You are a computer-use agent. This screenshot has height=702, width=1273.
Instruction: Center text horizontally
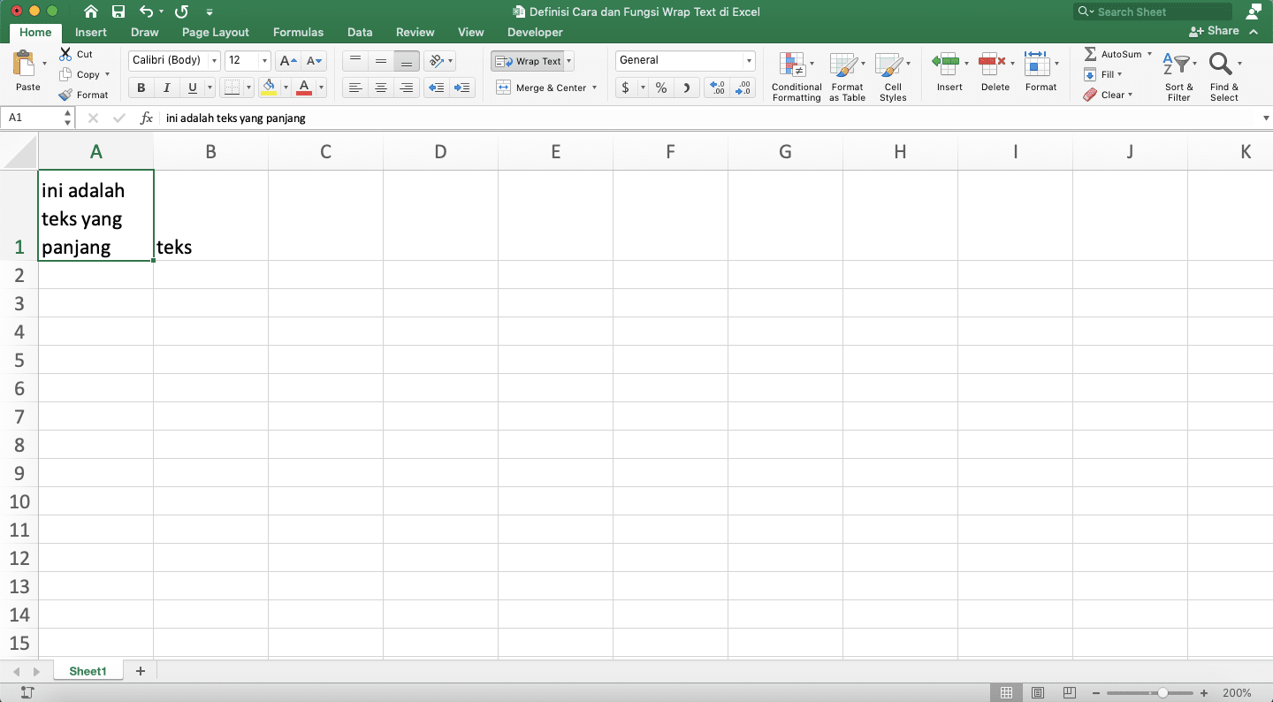click(381, 88)
